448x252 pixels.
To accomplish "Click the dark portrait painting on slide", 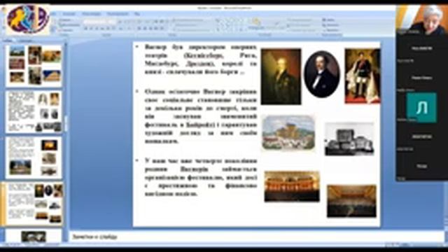I will click(281, 76).
